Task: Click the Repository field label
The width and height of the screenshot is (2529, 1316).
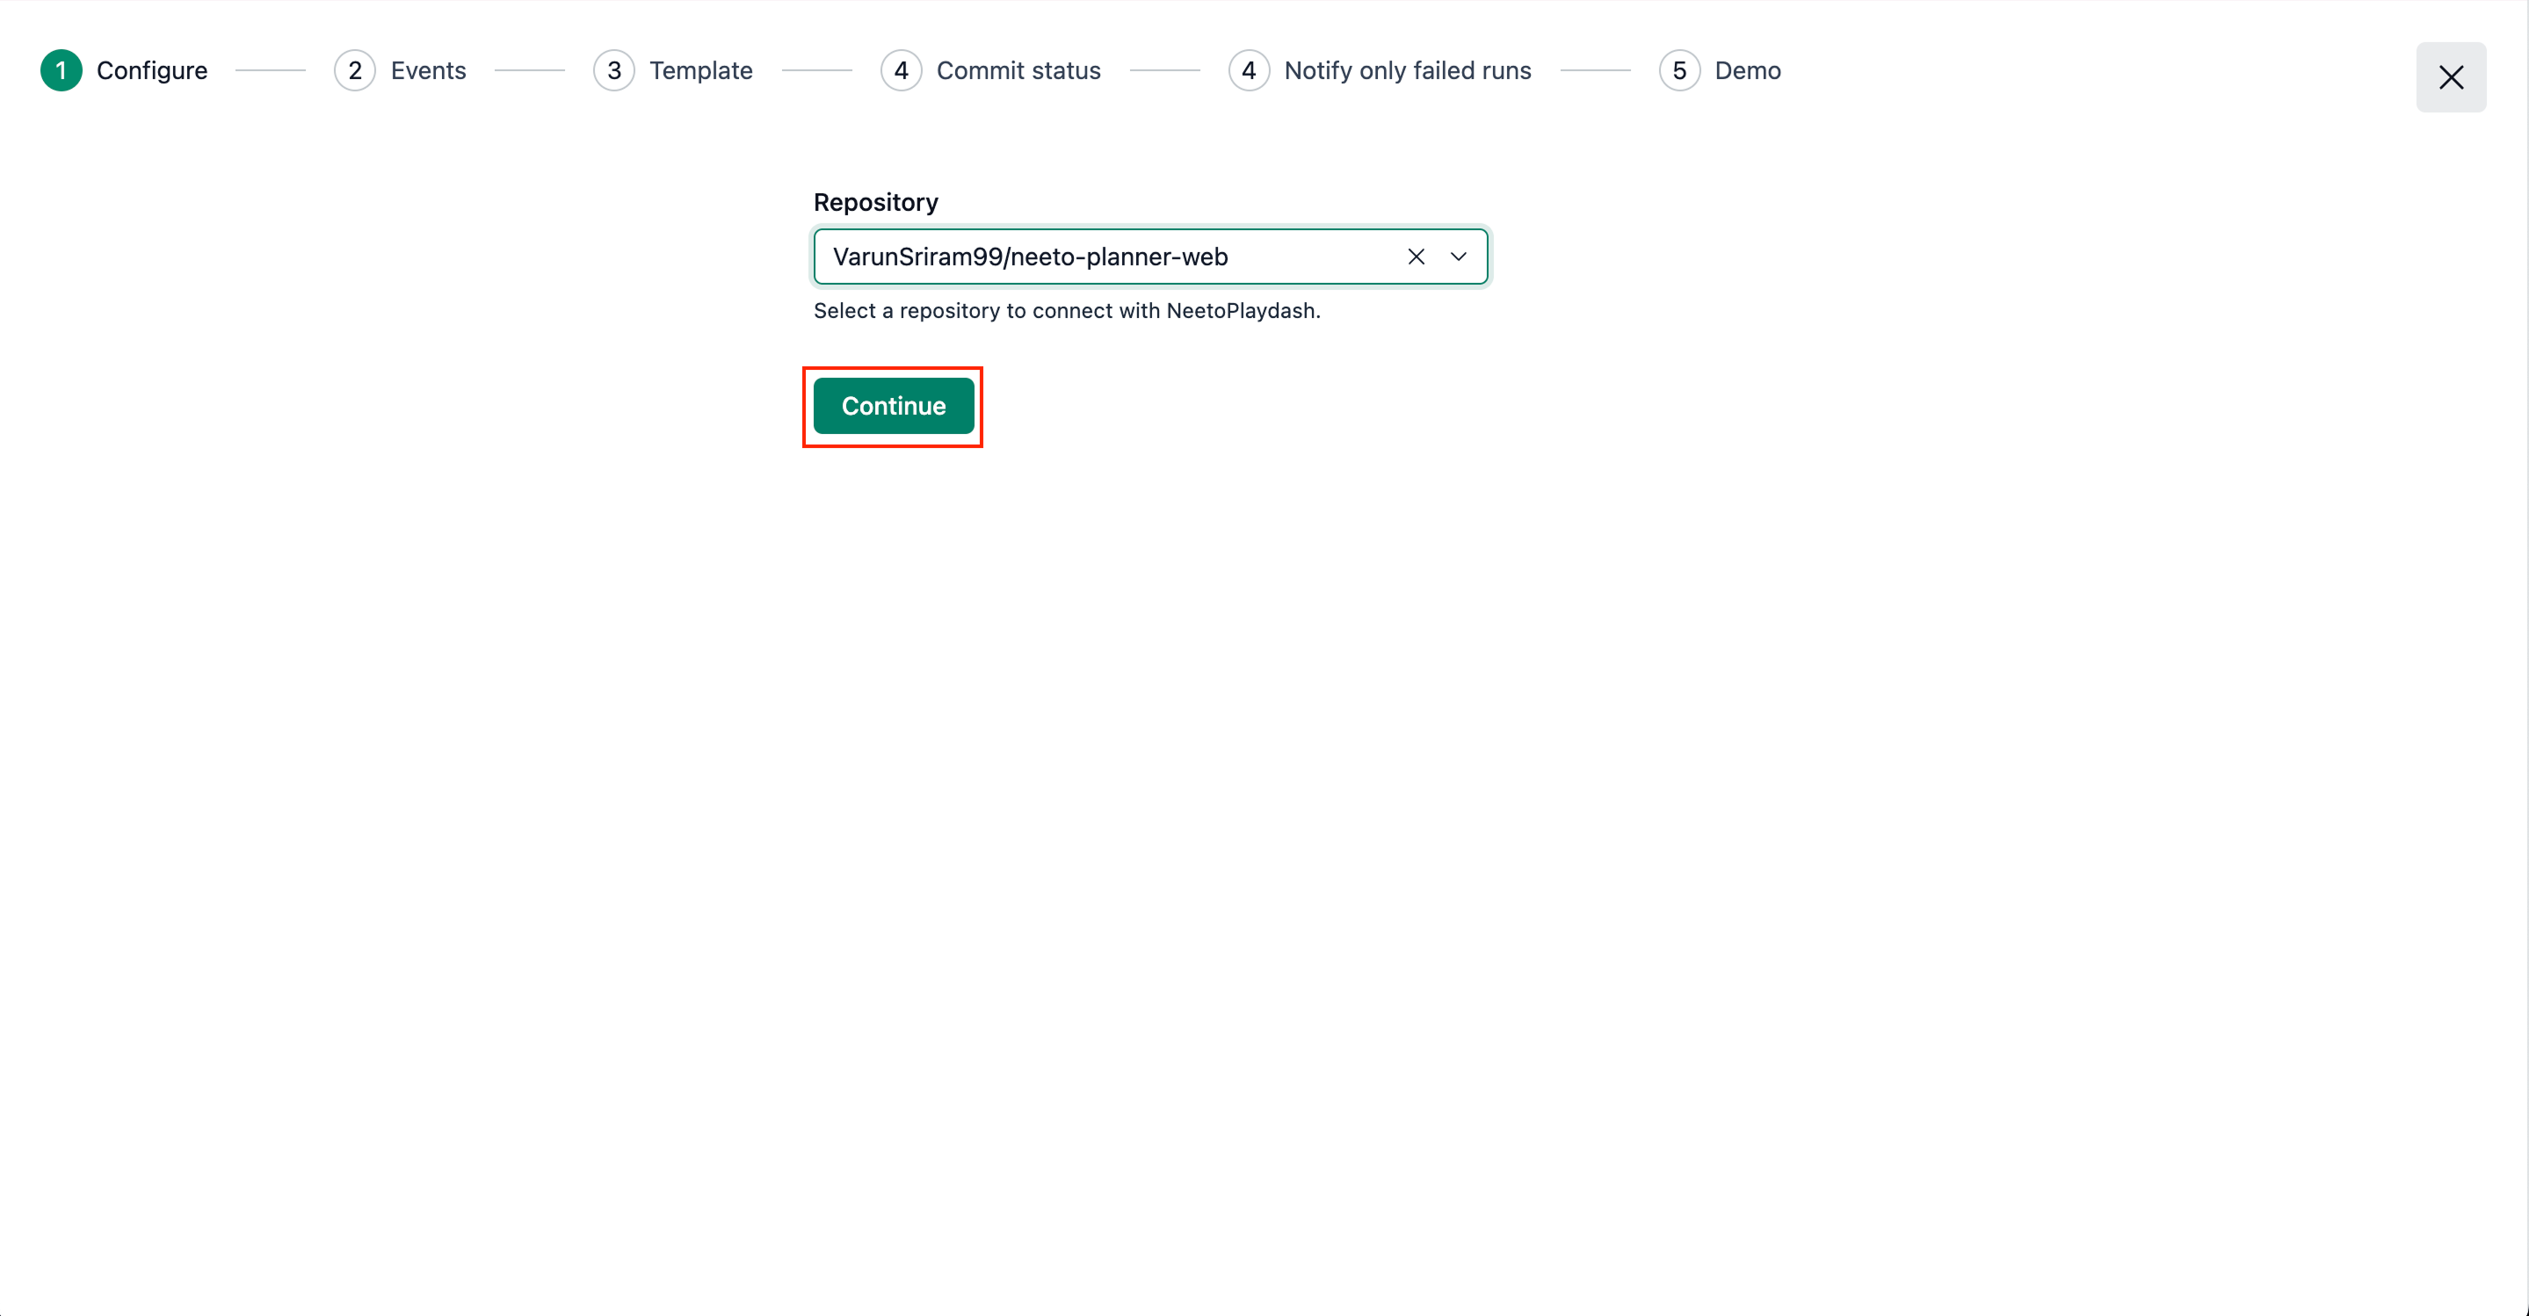Action: pyautogui.click(x=876, y=202)
